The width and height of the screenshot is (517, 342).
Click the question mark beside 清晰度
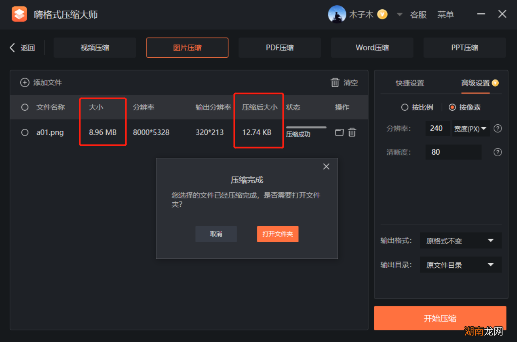[x=497, y=152]
